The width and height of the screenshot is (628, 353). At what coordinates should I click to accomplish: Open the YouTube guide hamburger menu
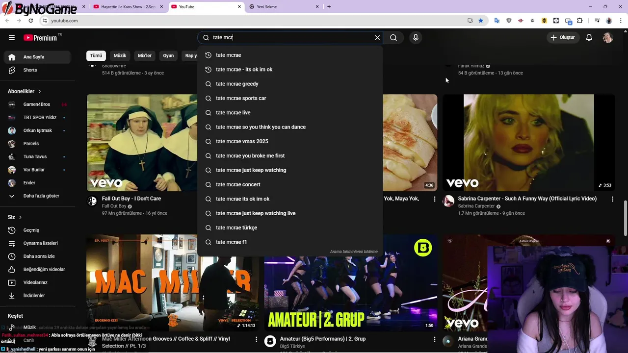pos(12,38)
